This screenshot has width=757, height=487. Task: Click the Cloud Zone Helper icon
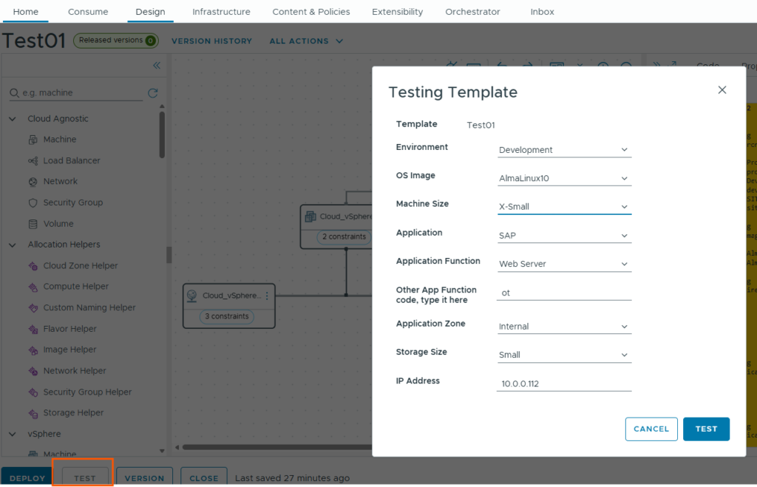[x=33, y=266]
